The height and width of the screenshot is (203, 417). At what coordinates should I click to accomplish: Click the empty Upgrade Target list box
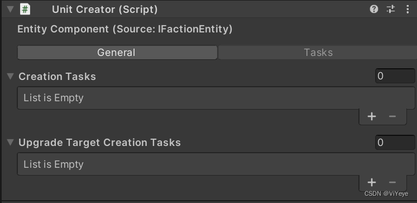pyautogui.click(x=216, y=164)
